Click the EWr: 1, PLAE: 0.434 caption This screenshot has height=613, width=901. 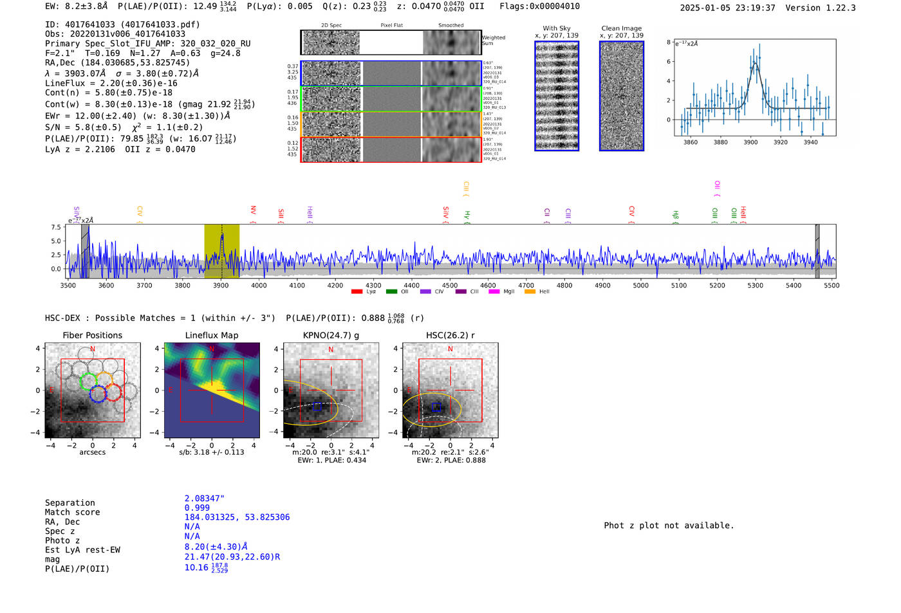(x=331, y=461)
